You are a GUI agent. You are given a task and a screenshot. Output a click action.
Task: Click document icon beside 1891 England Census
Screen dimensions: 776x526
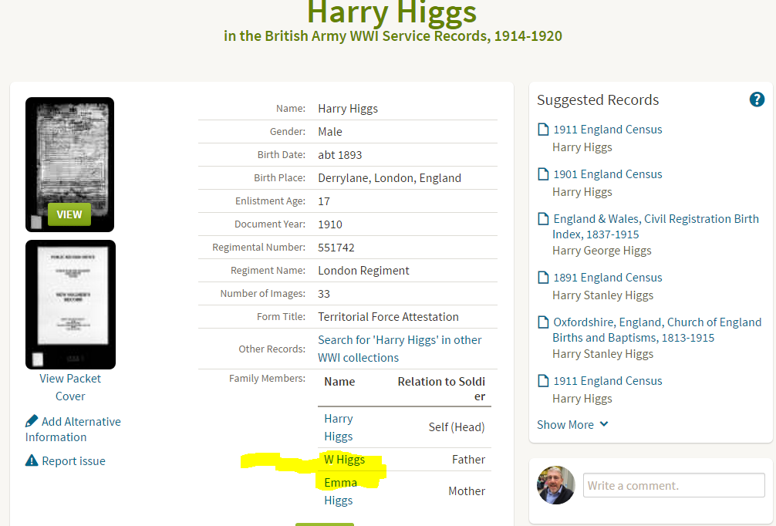tap(543, 278)
